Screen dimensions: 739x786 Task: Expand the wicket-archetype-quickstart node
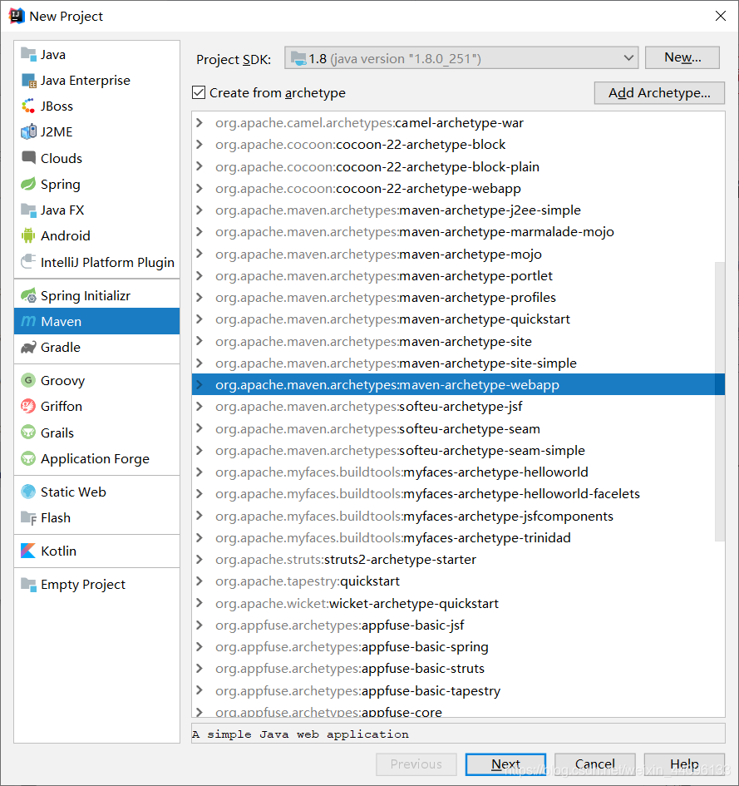200,604
